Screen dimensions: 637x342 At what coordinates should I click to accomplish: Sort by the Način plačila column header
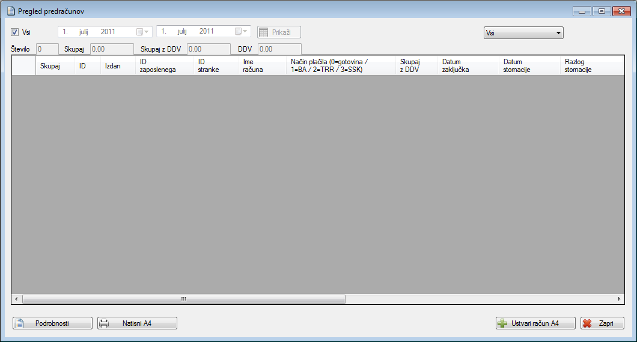(341, 66)
